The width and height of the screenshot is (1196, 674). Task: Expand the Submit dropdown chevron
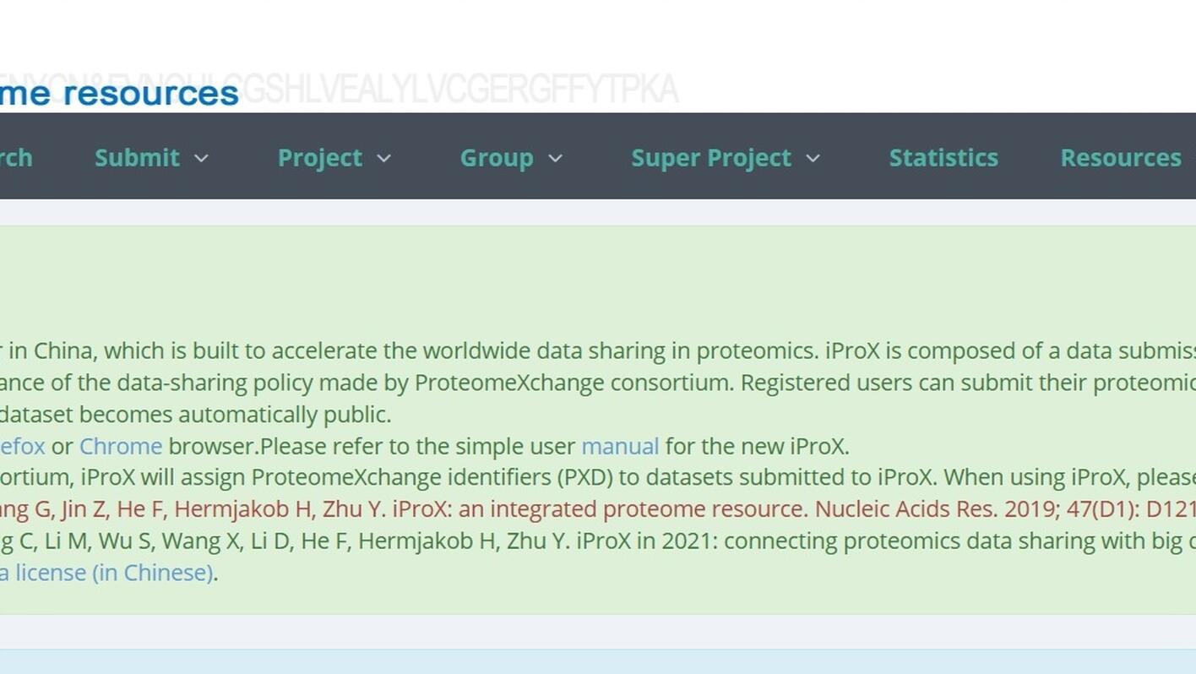tap(201, 158)
